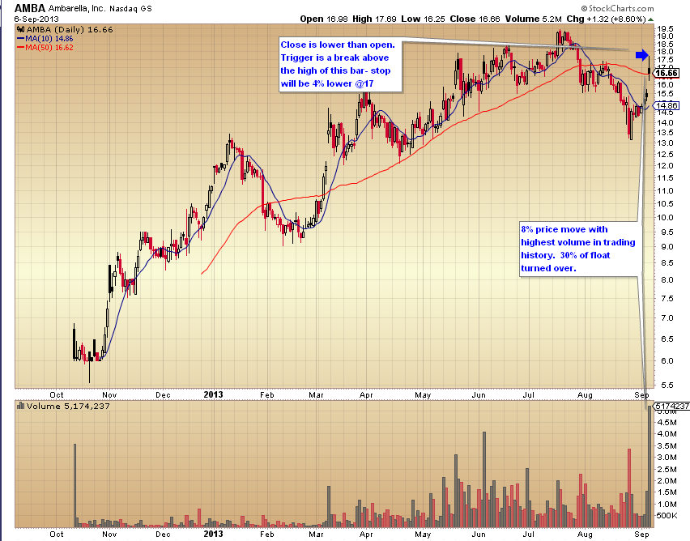Click the 7.0 price axis label

click(x=667, y=317)
